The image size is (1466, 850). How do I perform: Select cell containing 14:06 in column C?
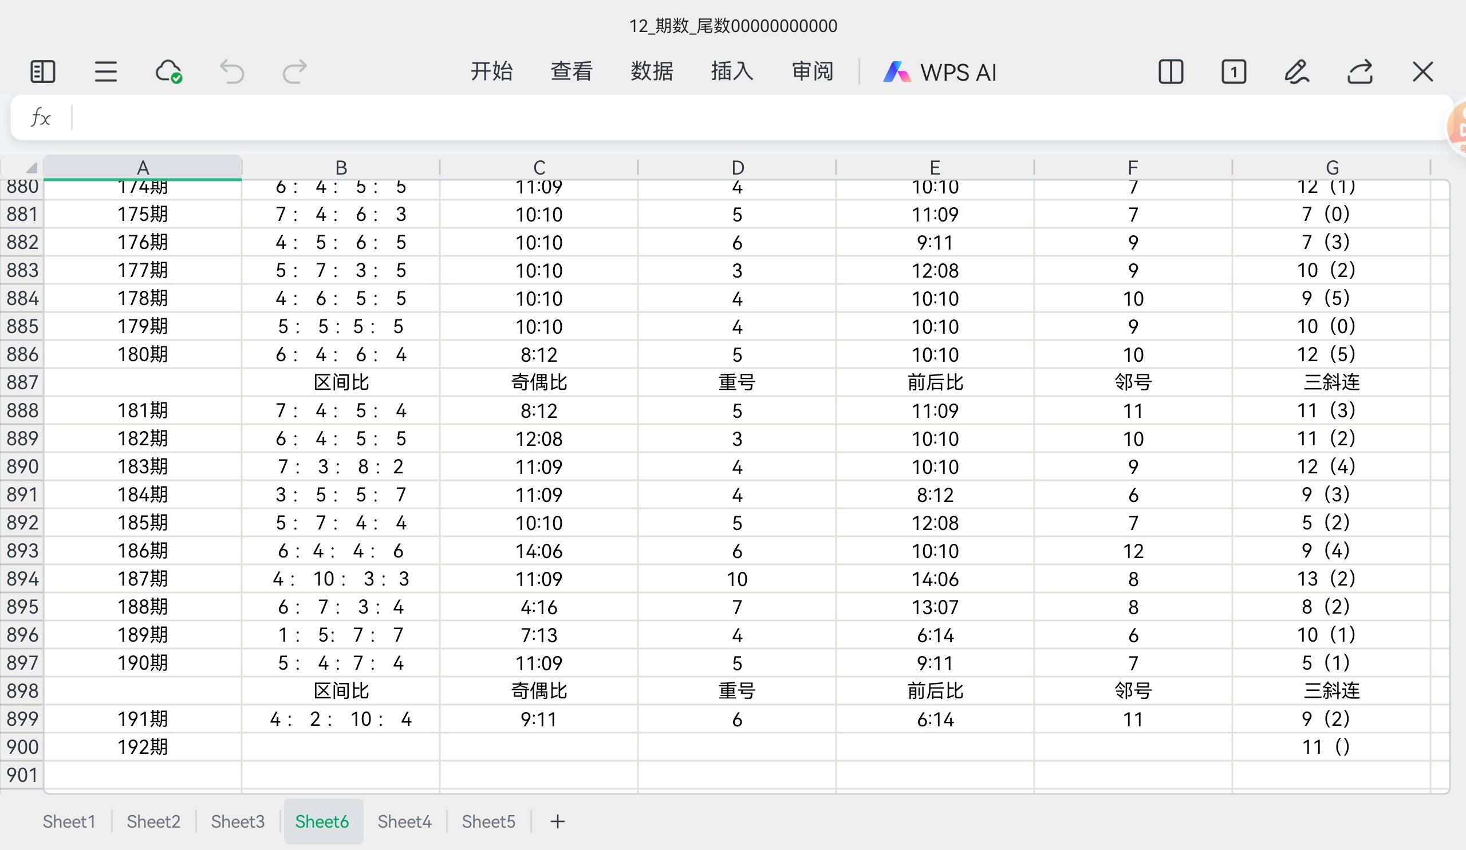click(x=539, y=551)
